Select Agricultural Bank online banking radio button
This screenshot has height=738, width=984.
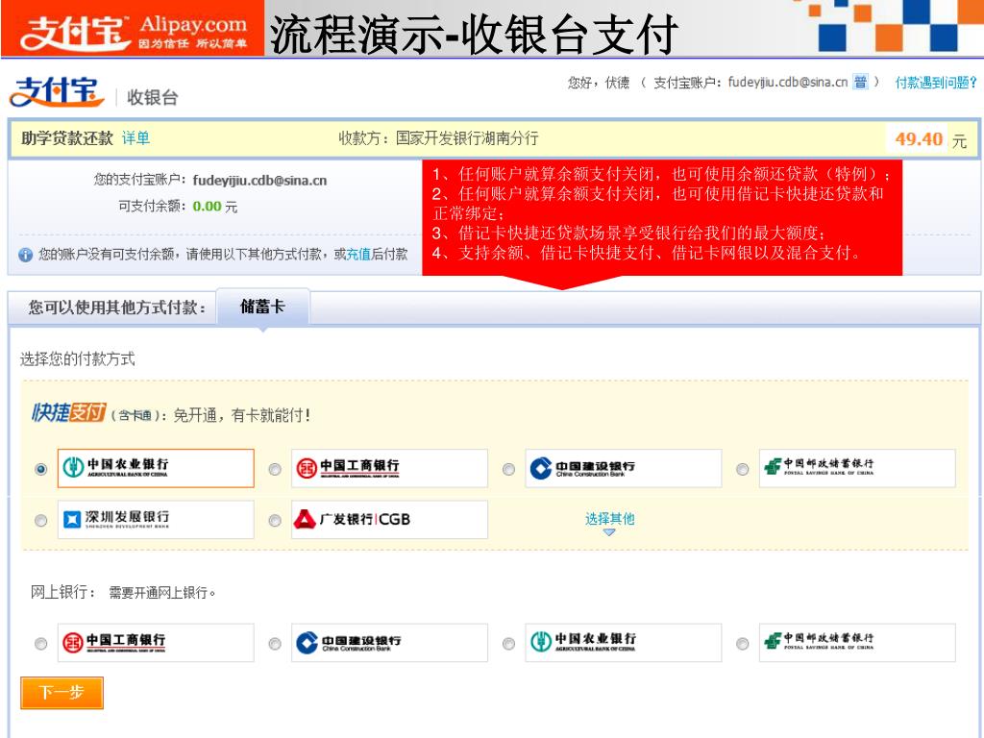[x=509, y=644]
